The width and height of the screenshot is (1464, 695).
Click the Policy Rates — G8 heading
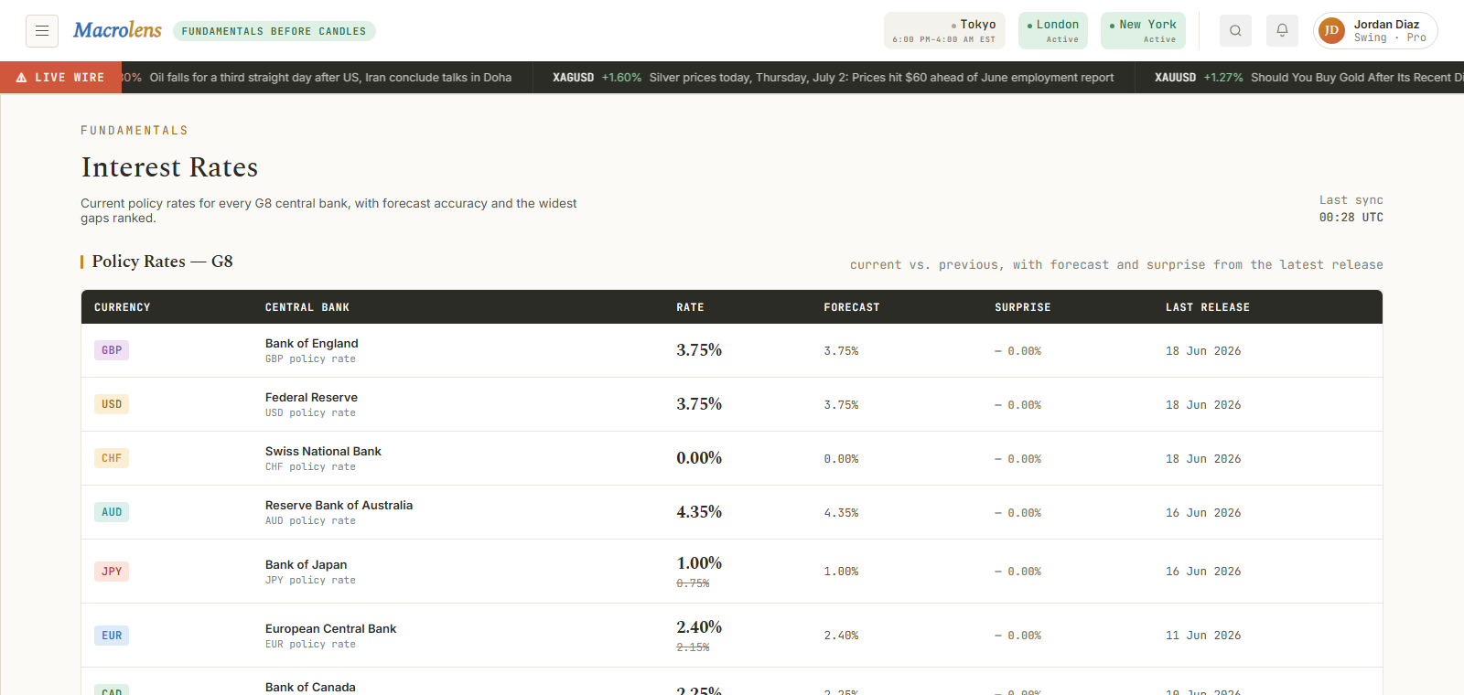point(162,262)
